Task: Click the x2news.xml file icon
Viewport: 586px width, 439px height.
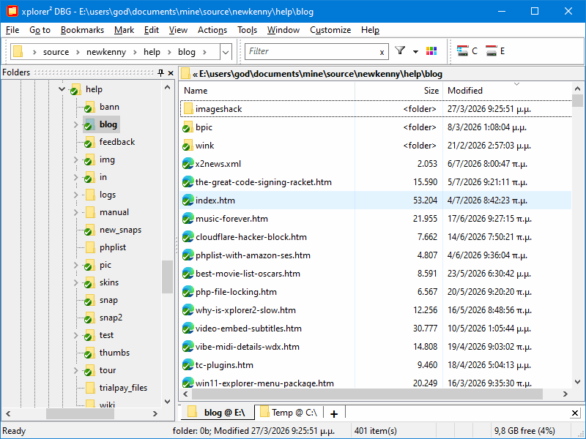Action: [188, 163]
